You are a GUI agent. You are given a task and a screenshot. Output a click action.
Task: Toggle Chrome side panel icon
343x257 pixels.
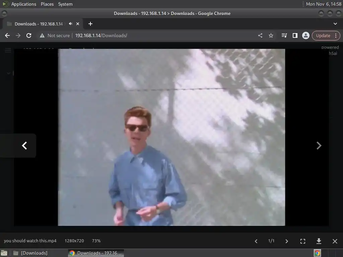(295, 35)
